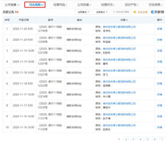Viewport: 165px width, 141px height.
Task: Open 详情 for row 1 case
Action: (x=160, y=29)
